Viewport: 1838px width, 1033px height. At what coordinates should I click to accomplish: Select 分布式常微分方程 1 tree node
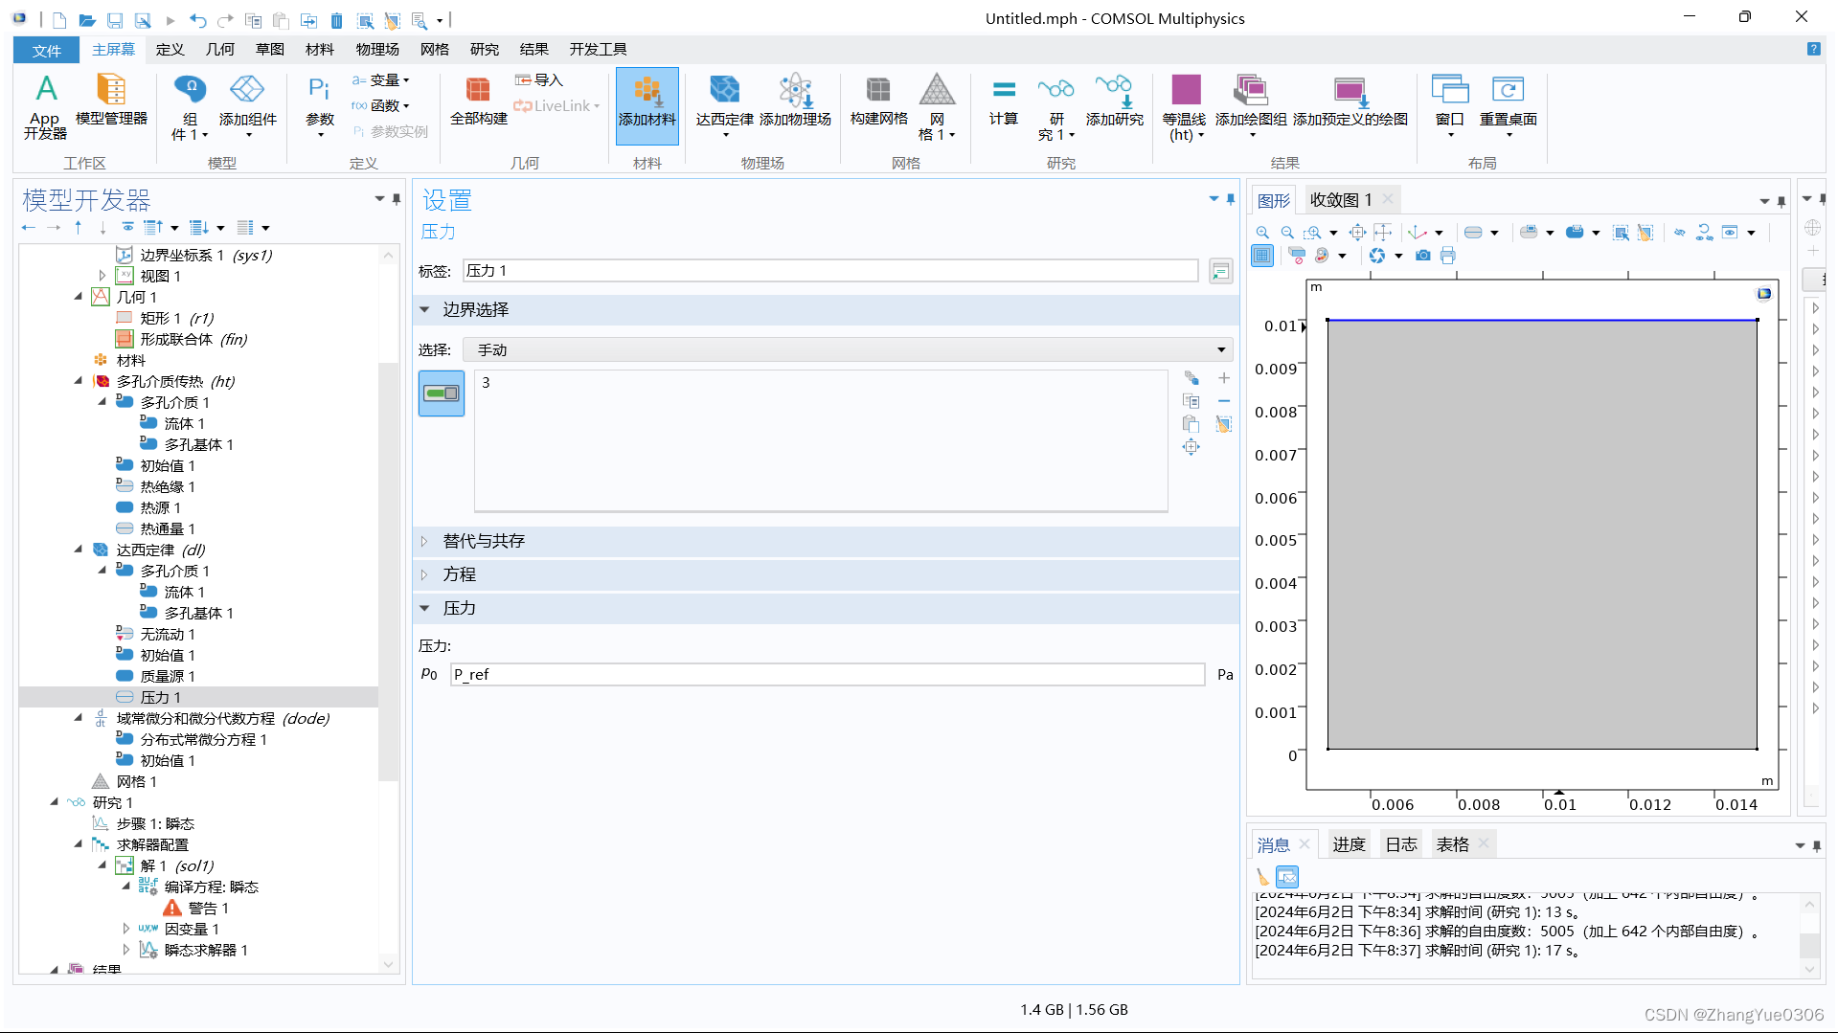coord(203,739)
